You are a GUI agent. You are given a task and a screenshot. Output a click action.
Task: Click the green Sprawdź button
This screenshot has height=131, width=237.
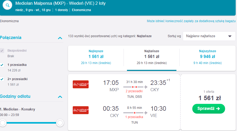point(209,109)
